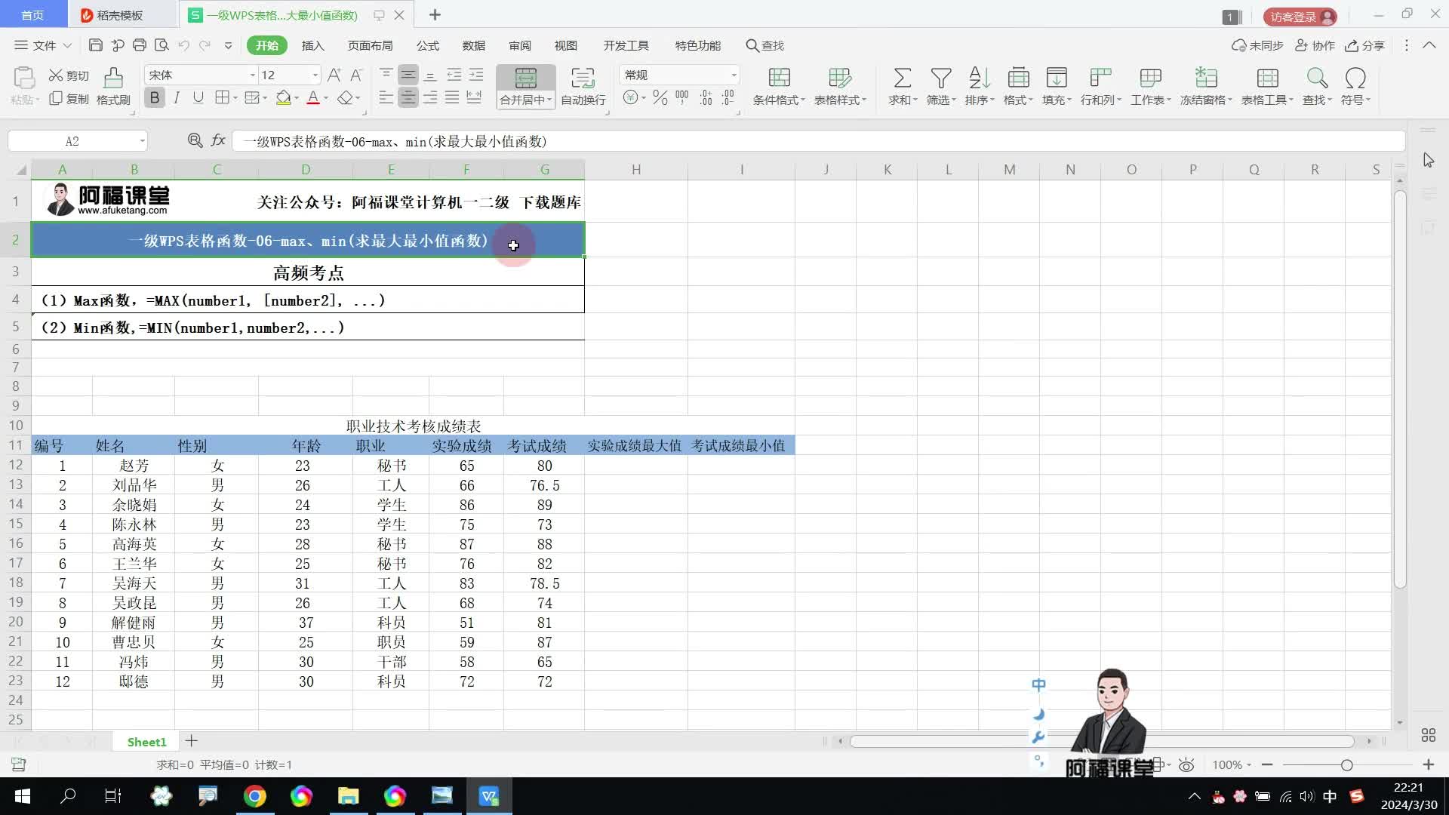Viewport: 1449px width, 815px height.
Task: Click the Save icon in quick toolbar
Action: coord(95,45)
